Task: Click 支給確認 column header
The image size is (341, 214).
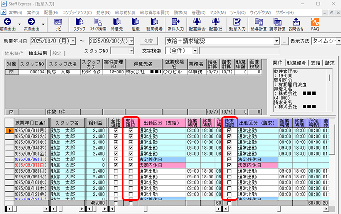Action: click(130, 123)
